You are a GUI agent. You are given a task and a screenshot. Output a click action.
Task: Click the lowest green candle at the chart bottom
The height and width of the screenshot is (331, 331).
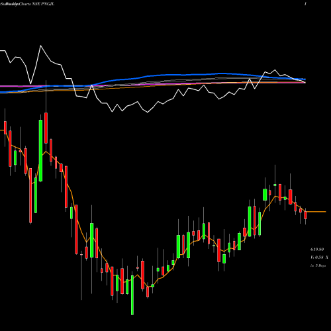click(x=132, y=295)
